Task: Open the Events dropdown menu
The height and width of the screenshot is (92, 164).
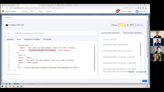Action: tap(33, 11)
